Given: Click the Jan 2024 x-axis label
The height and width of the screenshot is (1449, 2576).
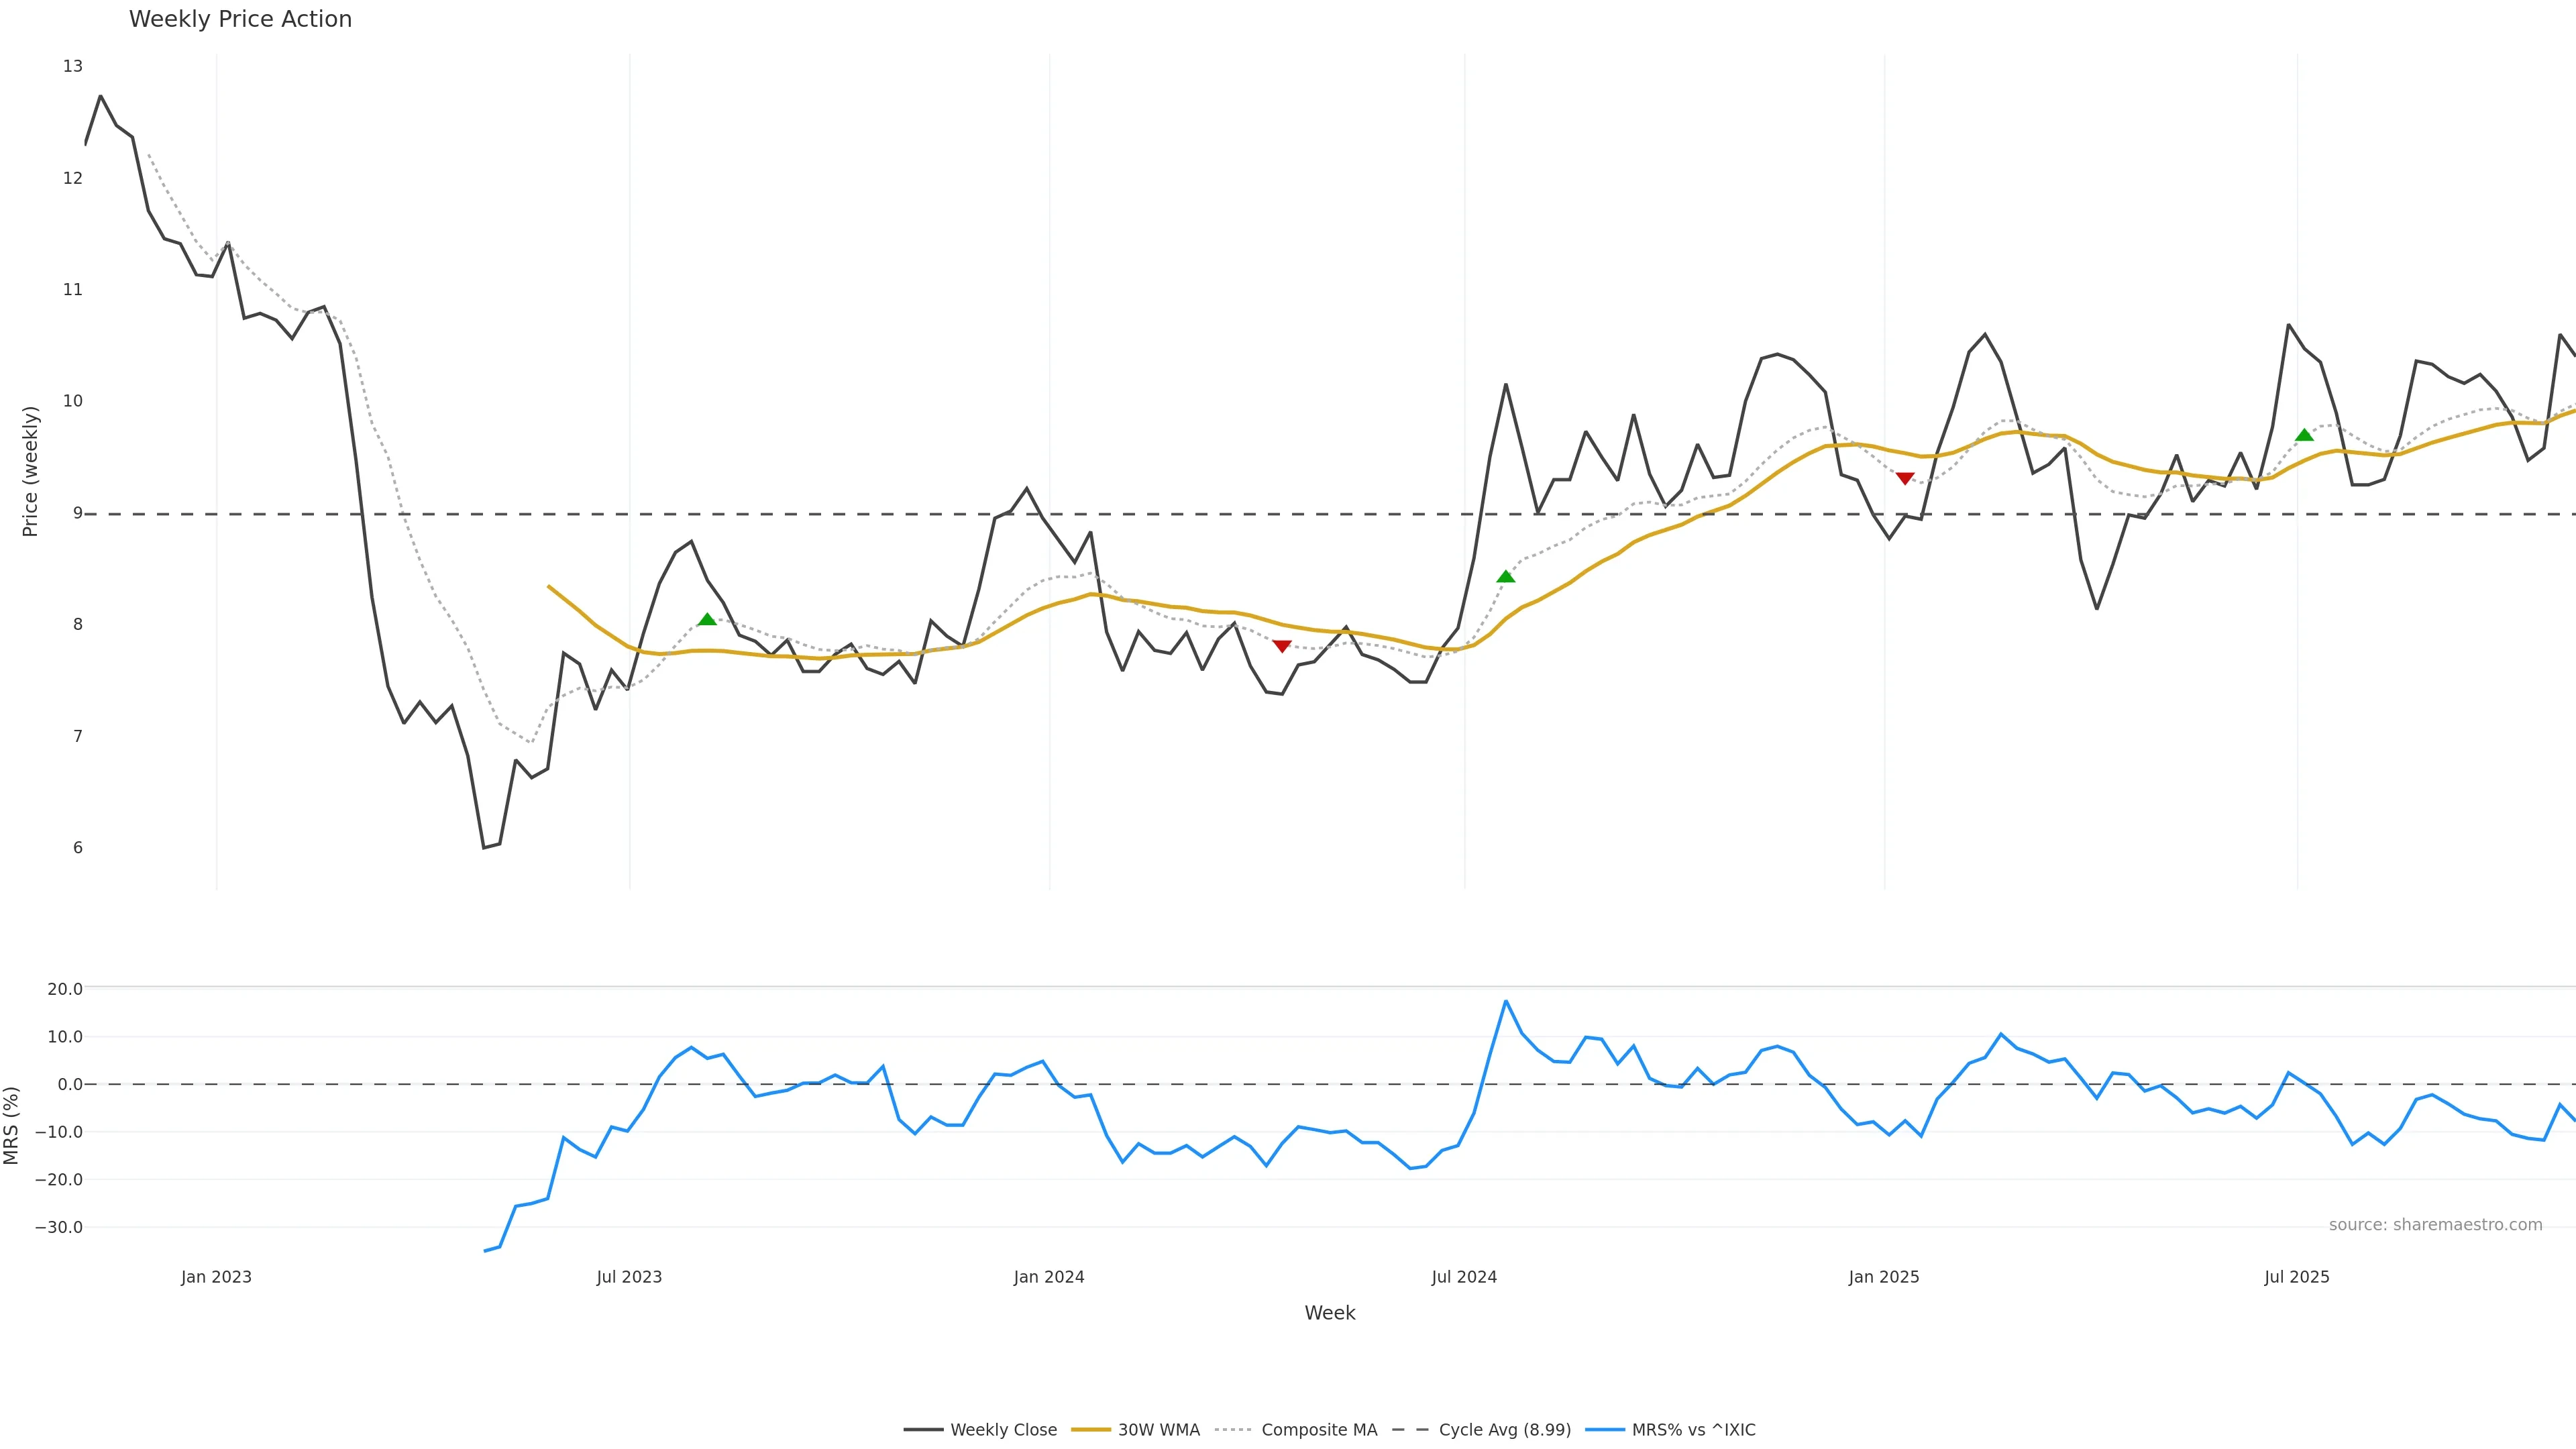Looking at the screenshot, I should pos(1049,1277).
